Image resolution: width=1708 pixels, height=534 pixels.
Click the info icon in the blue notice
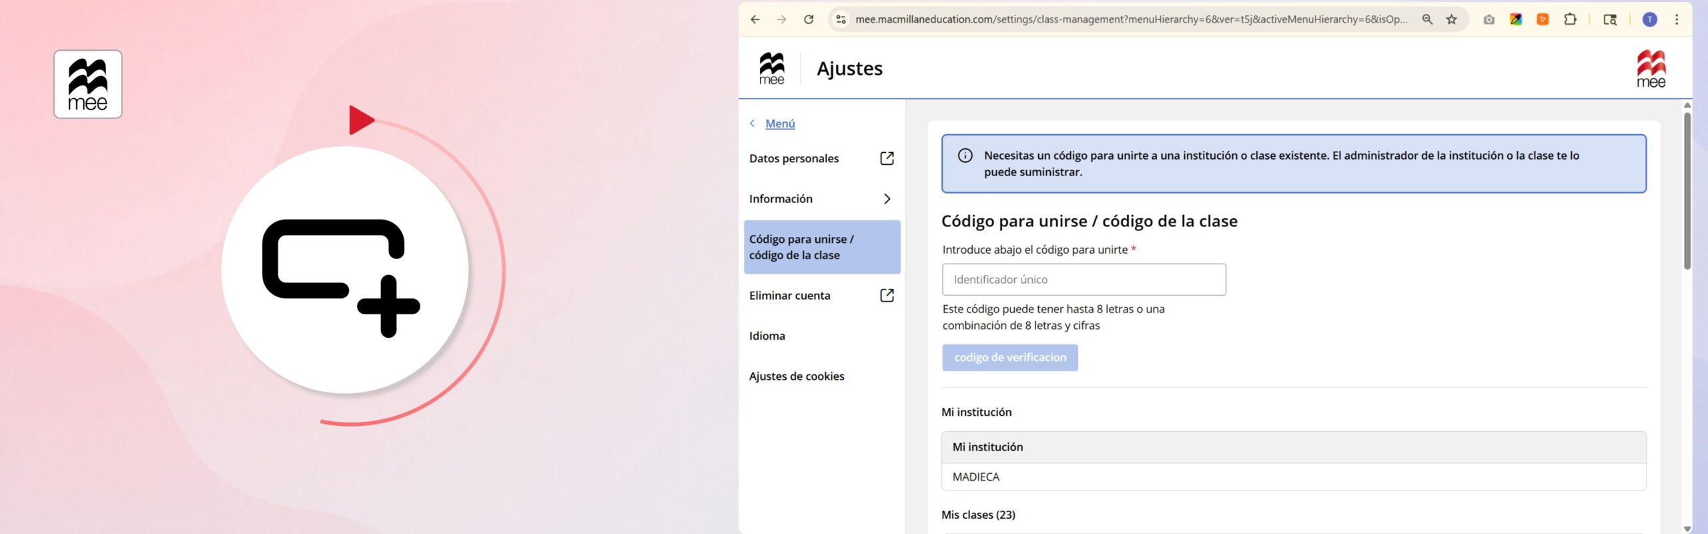point(965,156)
